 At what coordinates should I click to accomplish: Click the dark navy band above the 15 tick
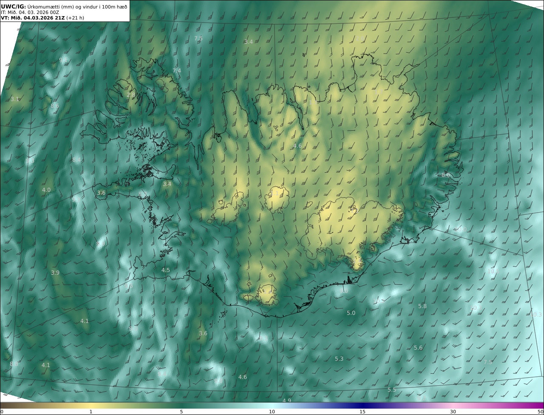(x=363, y=405)
